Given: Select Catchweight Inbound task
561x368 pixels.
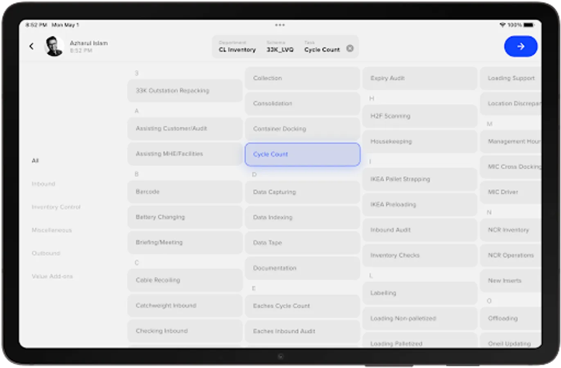Looking at the screenshot, I should click(185, 305).
